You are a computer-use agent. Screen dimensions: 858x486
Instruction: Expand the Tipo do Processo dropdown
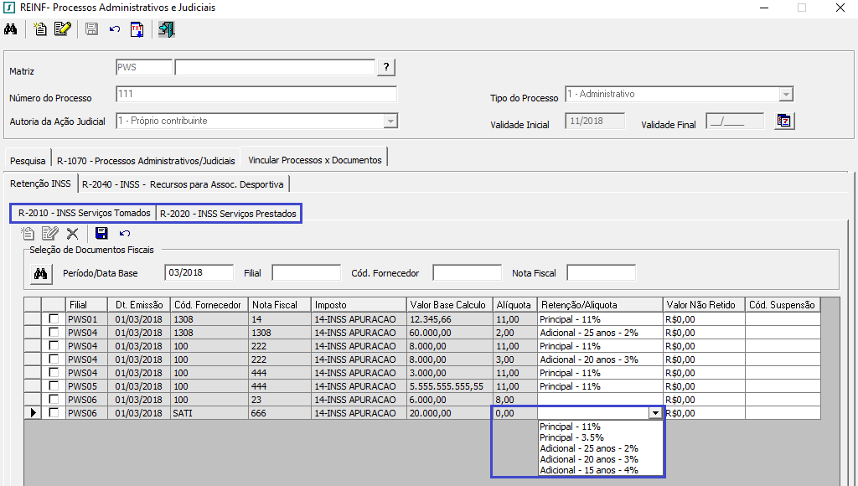785,95
